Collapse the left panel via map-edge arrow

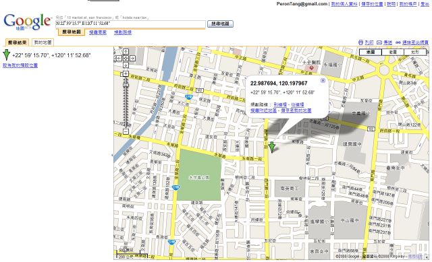112,156
